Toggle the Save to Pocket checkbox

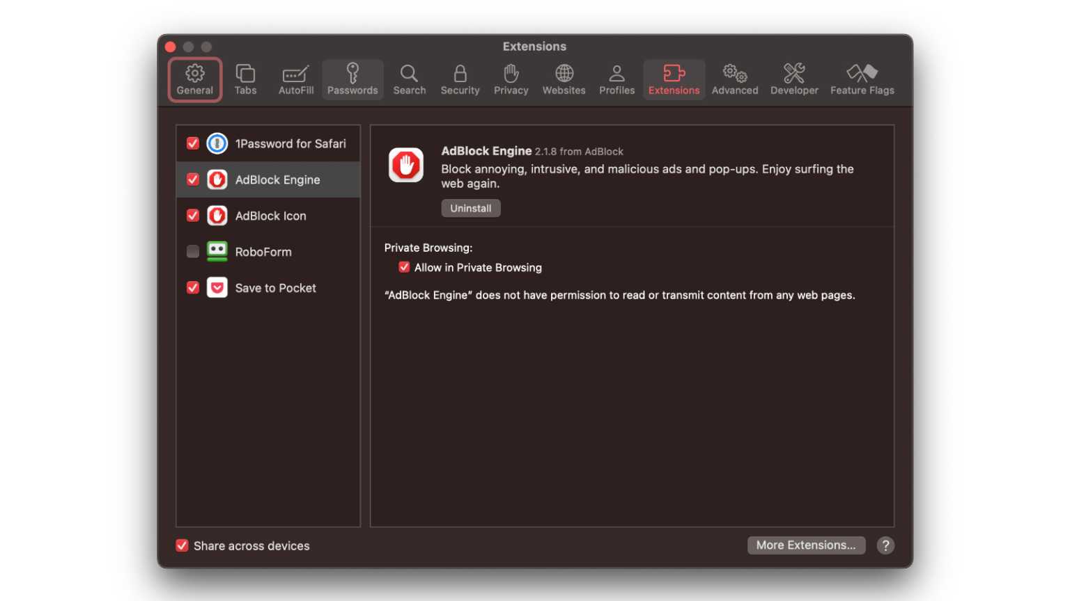pyautogui.click(x=192, y=287)
